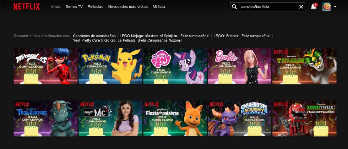Screen dimensions: 348x149
Task: Select the Barbie ¡Feliz Cumpleaños! thumbnail
Action: click(240, 66)
